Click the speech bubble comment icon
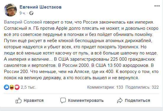Viewport: 163px width, 111px height. [63, 100]
